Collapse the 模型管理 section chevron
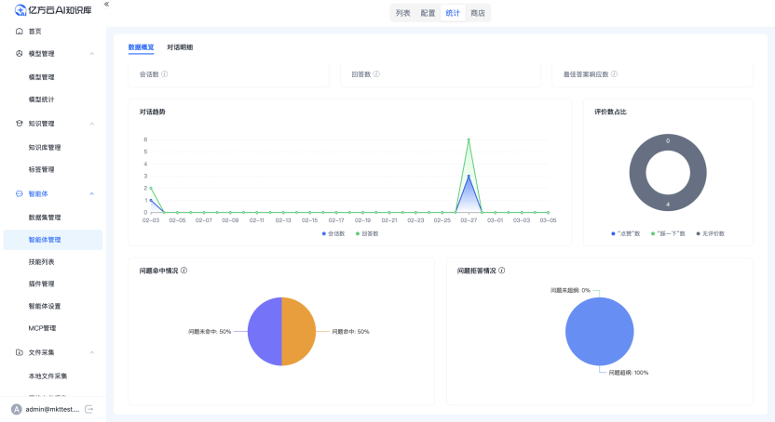 pyautogui.click(x=92, y=53)
